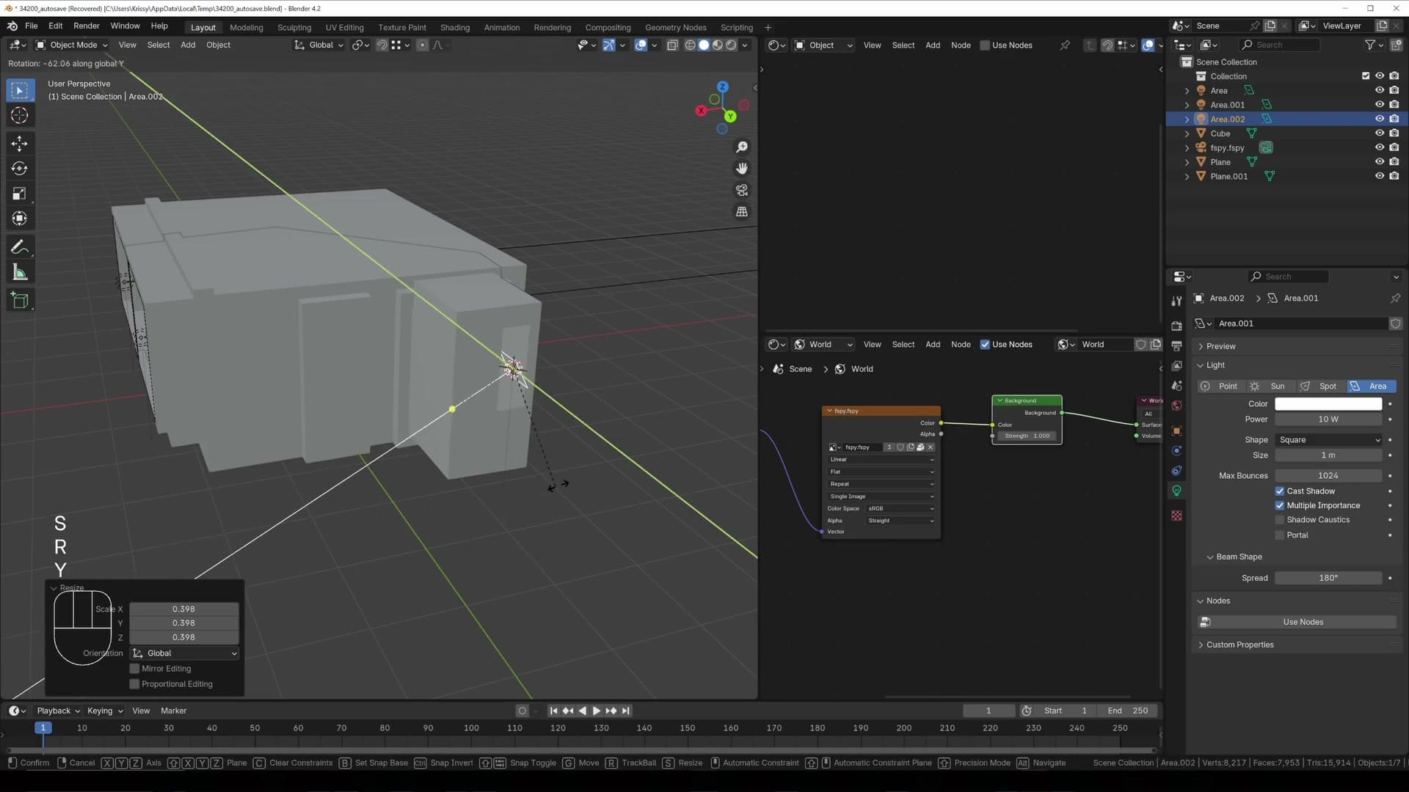Activate the 3D Cursor tool
This screenshot has width=1409, height=792.
[20, 116]
